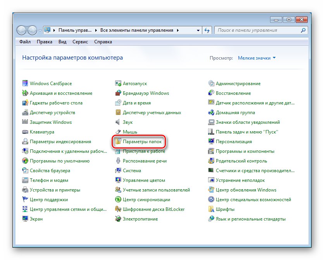
Task: Open Подключения к удаленным рабоч... link
Action: tap(68, 151)
